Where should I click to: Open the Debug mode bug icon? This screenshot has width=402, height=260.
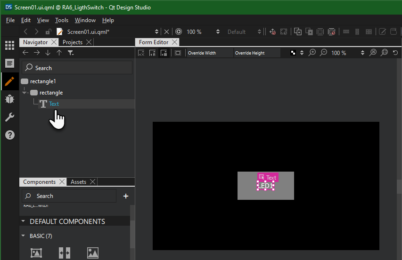(x=9, y=99)
